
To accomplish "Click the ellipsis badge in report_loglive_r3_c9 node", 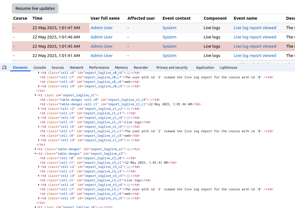I will click(128, 198).
